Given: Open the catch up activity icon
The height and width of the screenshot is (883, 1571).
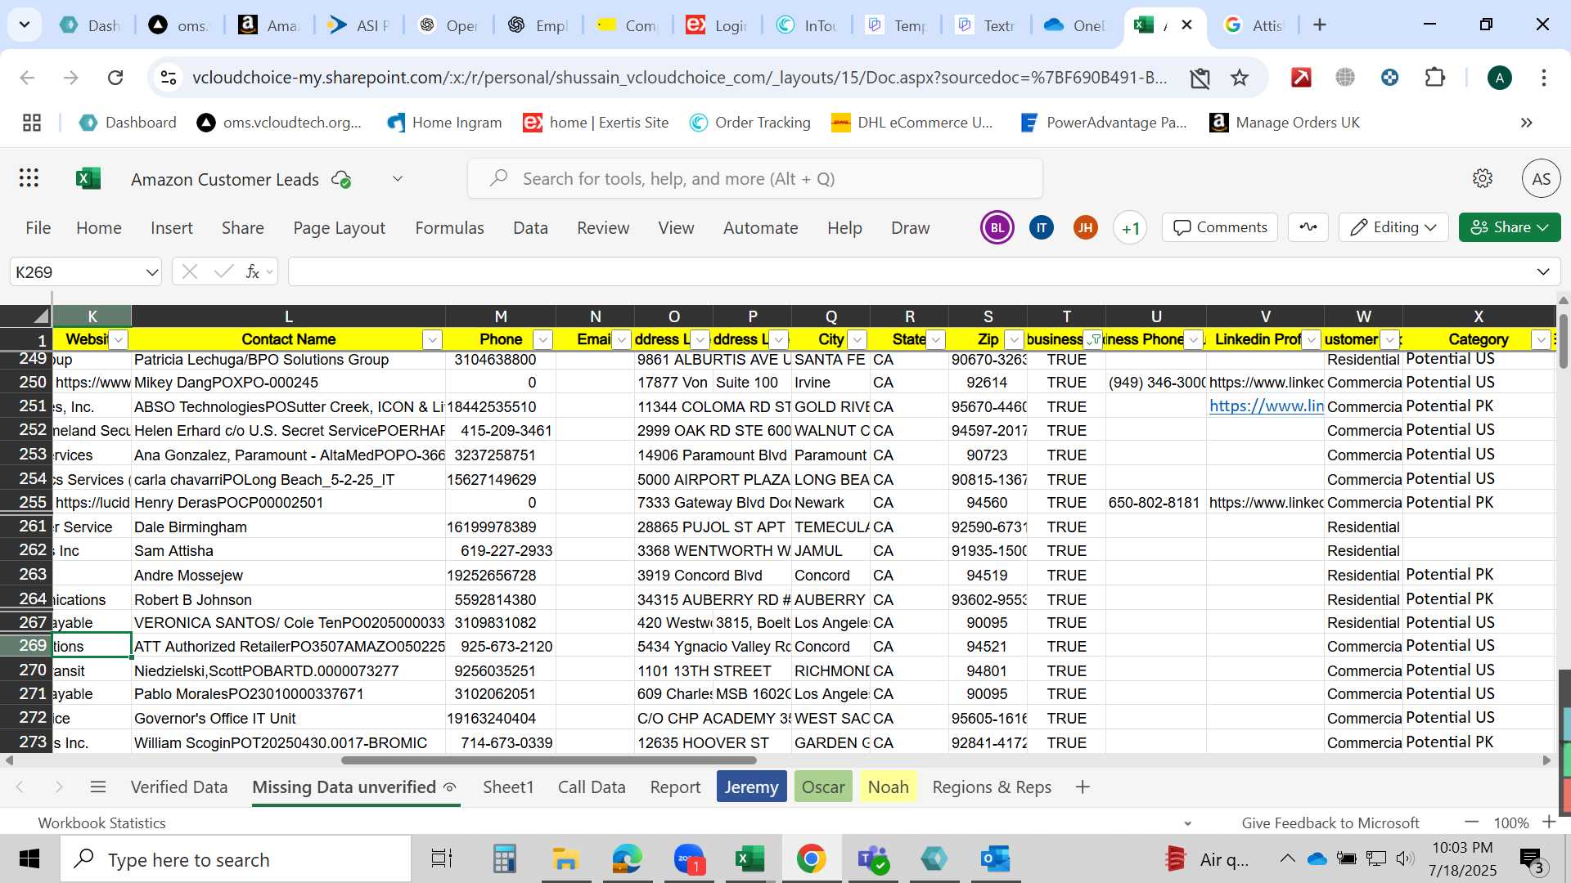Looking at the screenshot, I should pyautogui.click(x=1308, y=227).
